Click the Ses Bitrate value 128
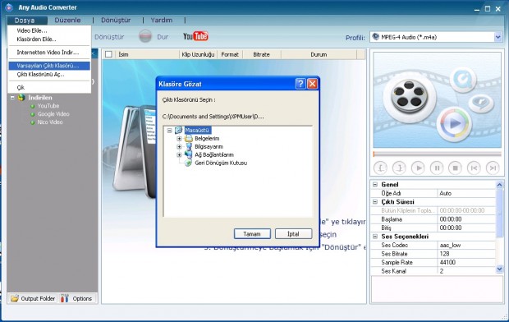509x322 pixels. [466, 254]
